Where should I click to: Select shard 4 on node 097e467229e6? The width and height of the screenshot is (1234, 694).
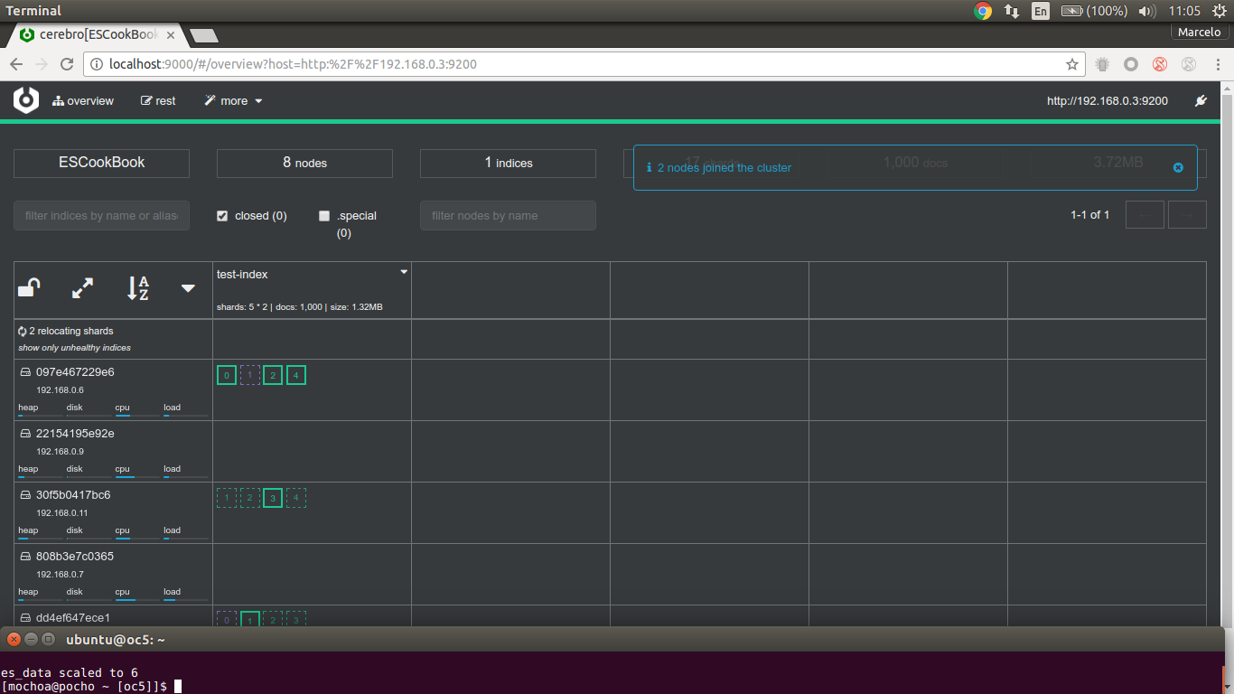click(296, 375)
